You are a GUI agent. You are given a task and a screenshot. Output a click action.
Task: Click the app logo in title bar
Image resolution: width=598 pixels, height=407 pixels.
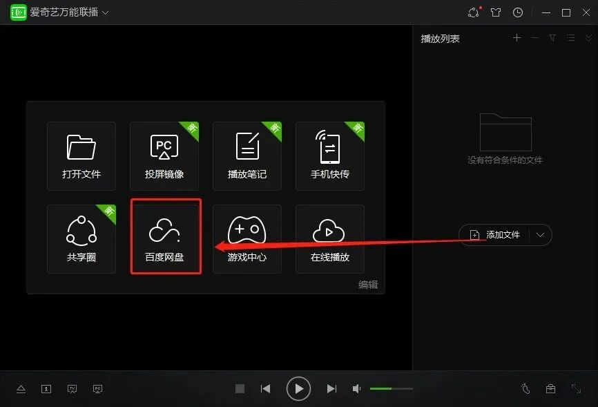(x=19, y=12)
